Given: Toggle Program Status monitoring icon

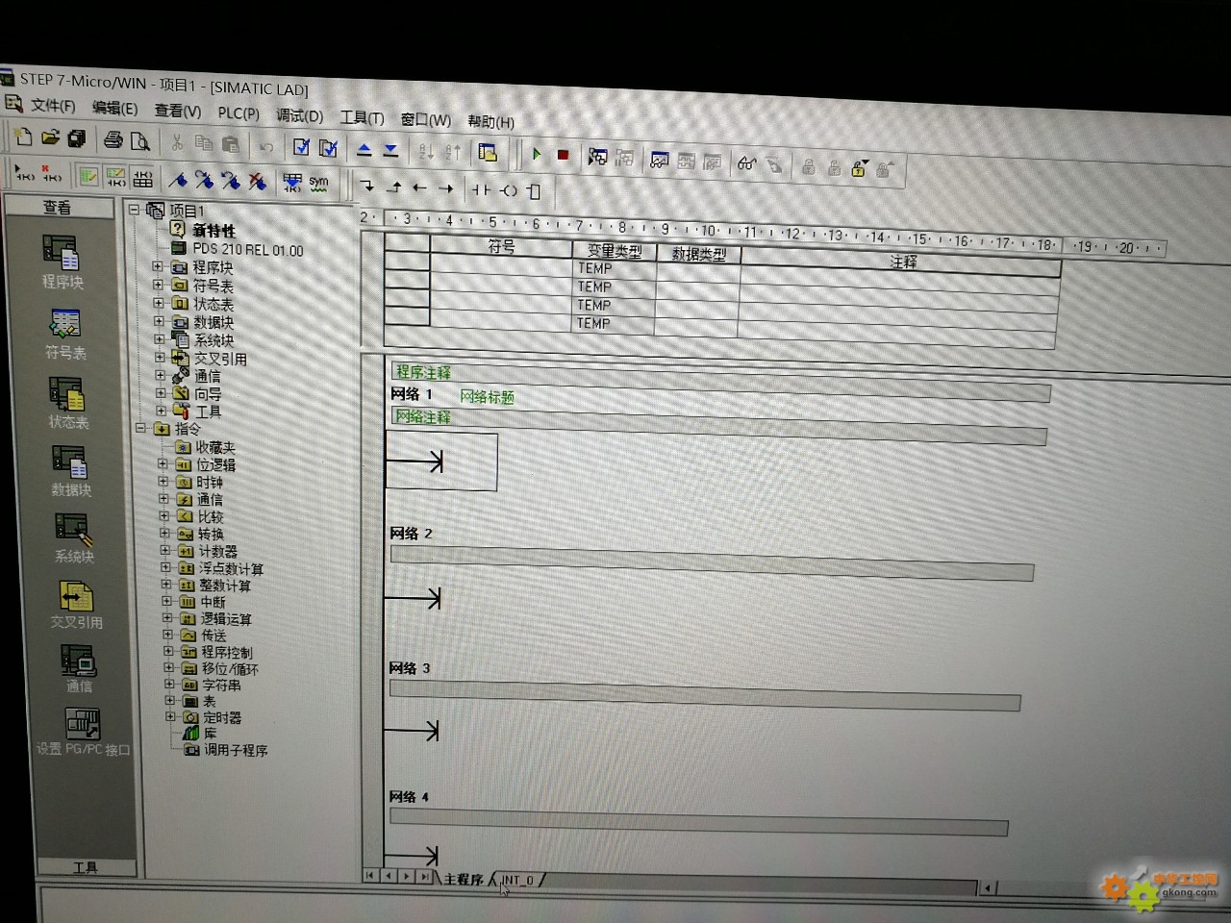Looking at the screenshot, I should click(x=597, y=157).
